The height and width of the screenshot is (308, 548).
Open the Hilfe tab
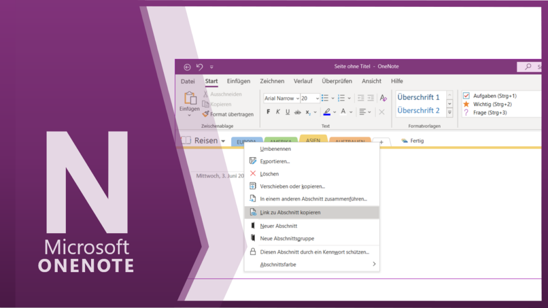[397, 81]
